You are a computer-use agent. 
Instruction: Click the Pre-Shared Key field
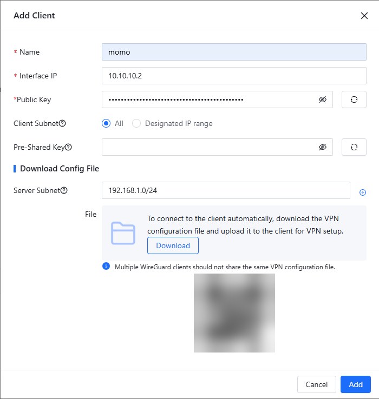pyautogui.click(x=217, y=147)
